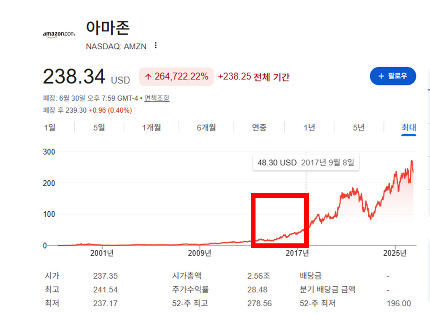The height and width of the screenshot is (321, 430).
Task: Click the NASDAQ: AMZN ticker text
Action: coord(116,46)
